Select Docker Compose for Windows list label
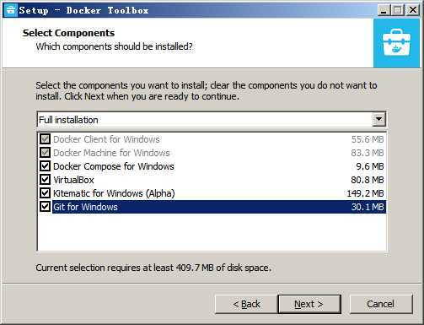Screen dimensions: 424x325 coord(114,166)
